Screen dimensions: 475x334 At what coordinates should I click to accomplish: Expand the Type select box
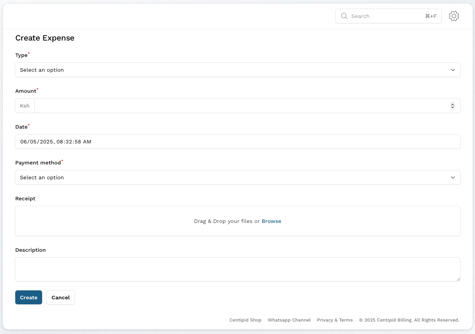click(x=234, y=70)
